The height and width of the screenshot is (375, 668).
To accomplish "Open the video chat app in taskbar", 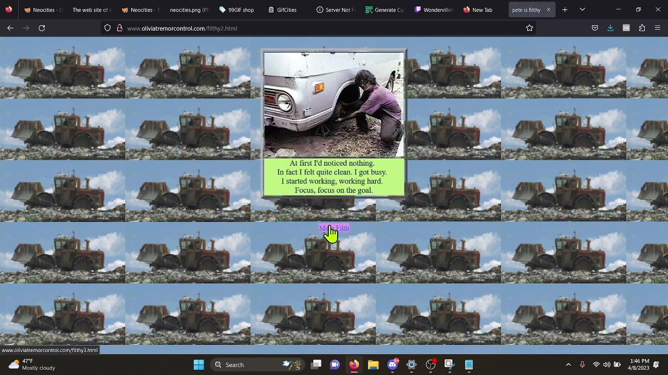I will tap(335, 365).
